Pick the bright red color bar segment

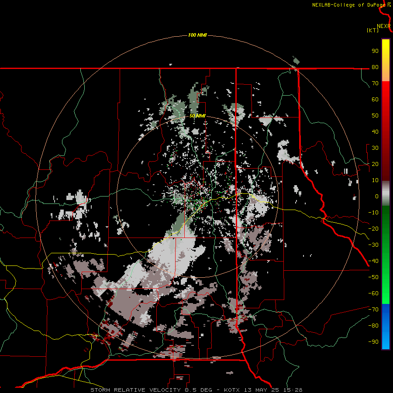386,92
